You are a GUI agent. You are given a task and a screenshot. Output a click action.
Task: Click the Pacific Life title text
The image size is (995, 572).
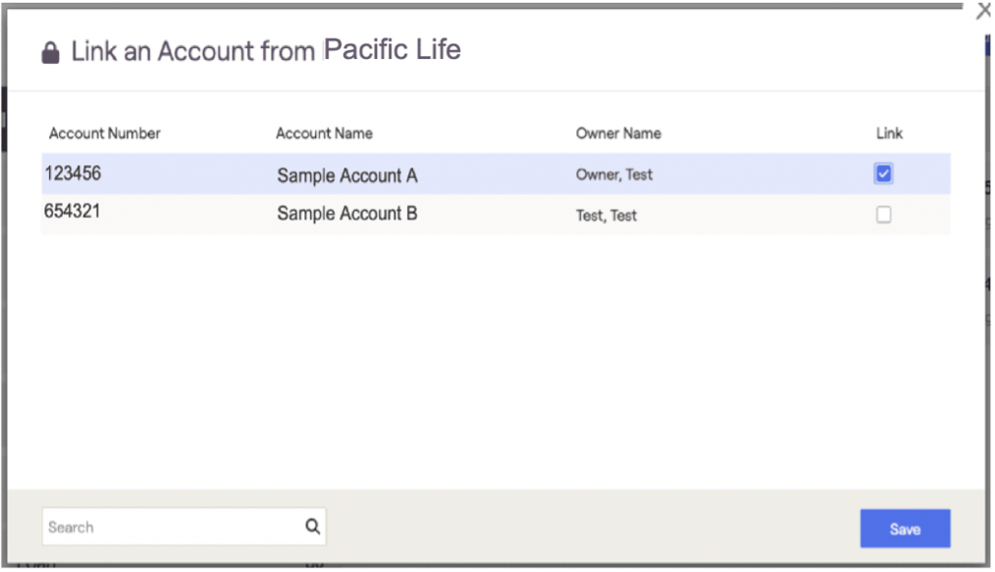click(392, 50)
